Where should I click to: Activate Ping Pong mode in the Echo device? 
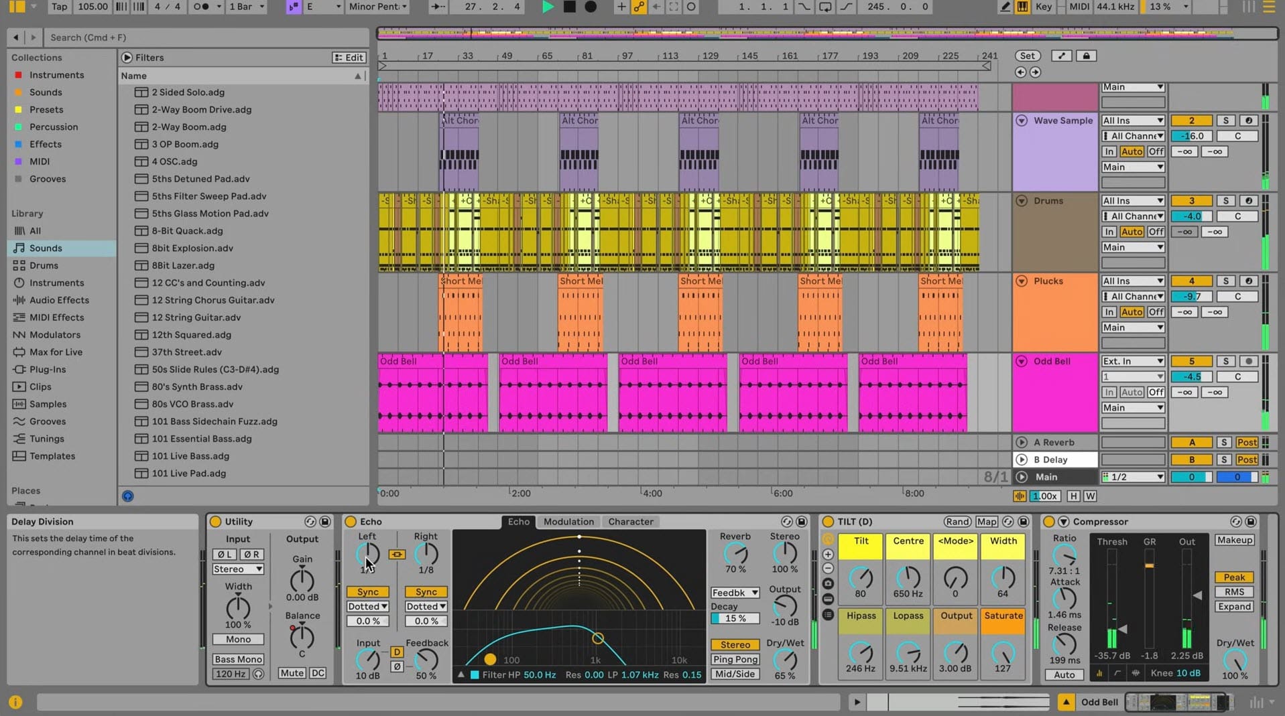click(735, 659)
